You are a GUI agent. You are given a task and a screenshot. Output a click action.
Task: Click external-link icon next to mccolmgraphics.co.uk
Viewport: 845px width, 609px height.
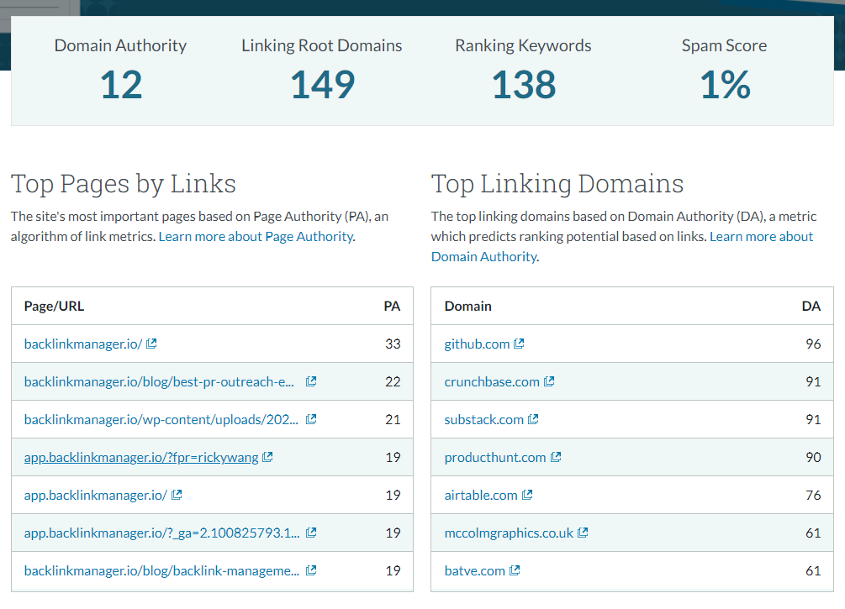pyautogui.click(x=583, y=533)
